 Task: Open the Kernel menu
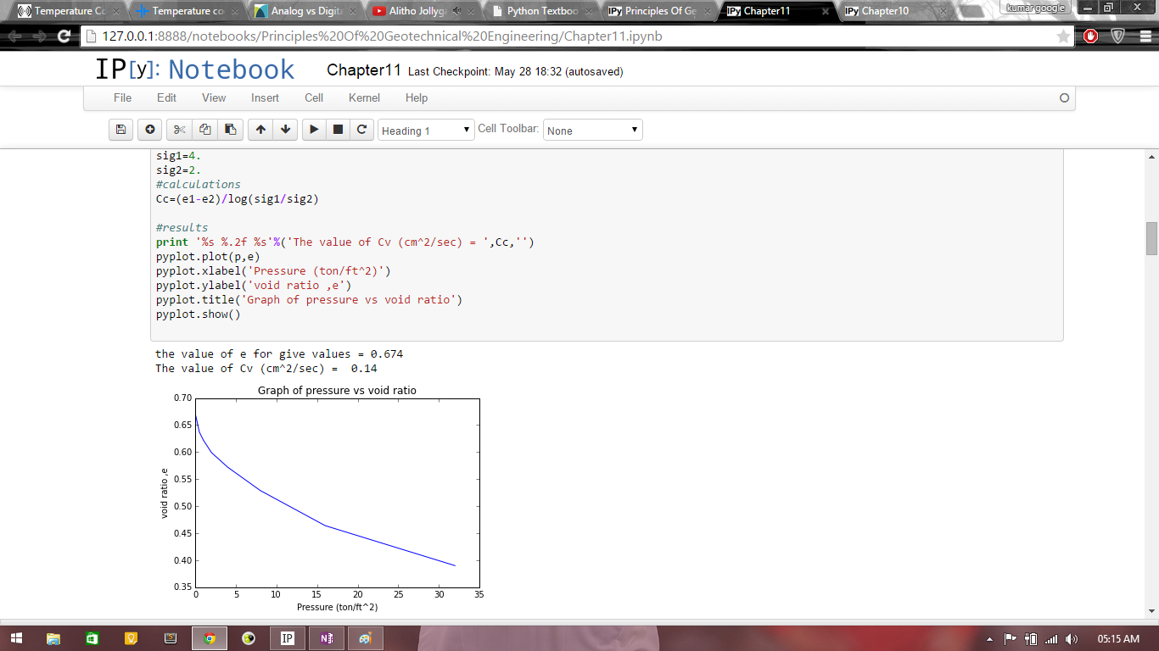coord(364,98)
